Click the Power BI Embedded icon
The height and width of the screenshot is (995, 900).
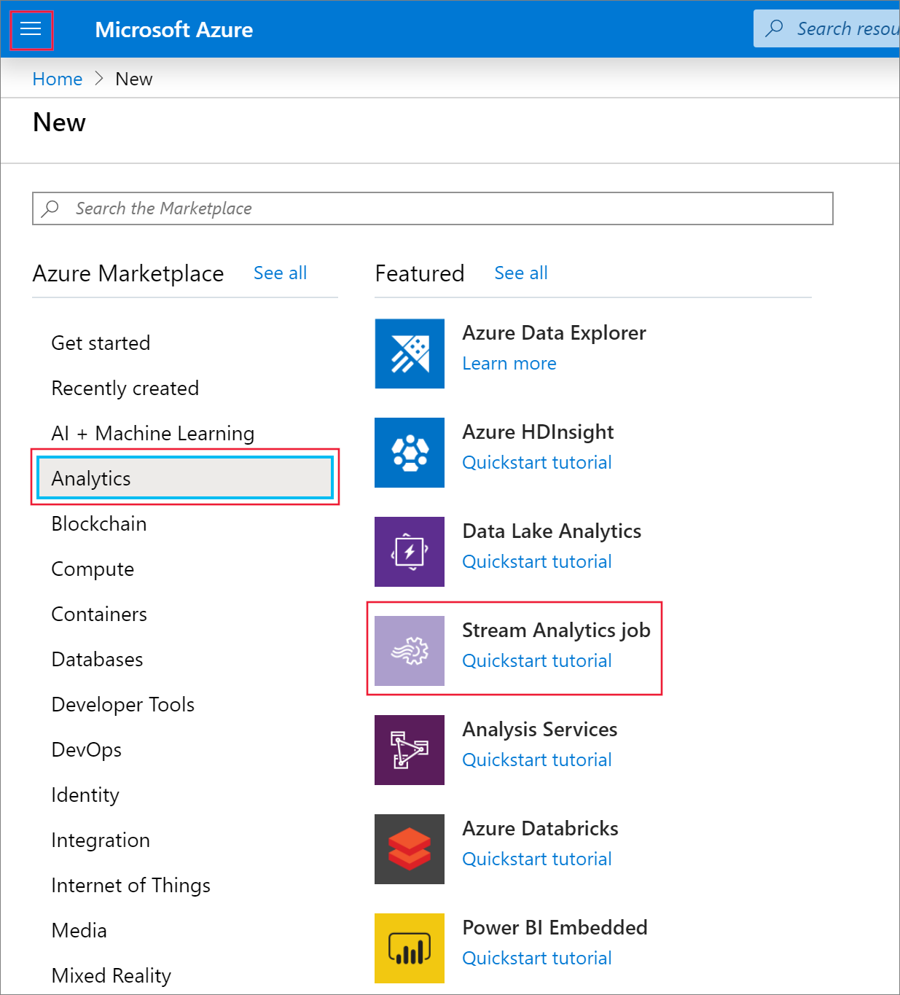tap(410, 948)
